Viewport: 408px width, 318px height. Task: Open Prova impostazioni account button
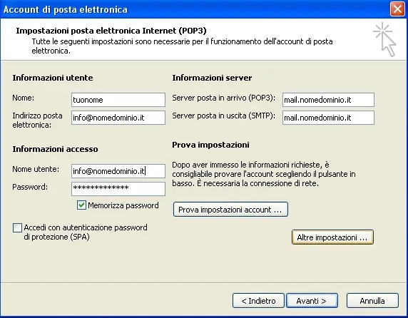point(230,210)
